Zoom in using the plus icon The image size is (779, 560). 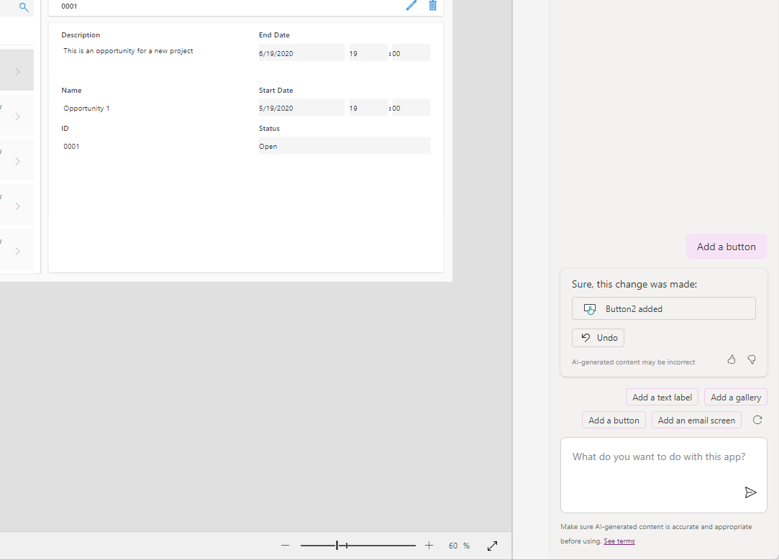(x=429, y=545)
